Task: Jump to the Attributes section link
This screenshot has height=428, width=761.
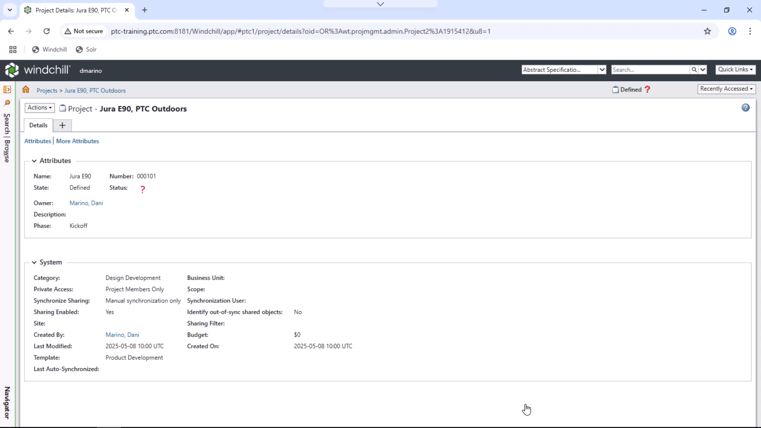Action: pyautogui.click(x=38, y=141)
